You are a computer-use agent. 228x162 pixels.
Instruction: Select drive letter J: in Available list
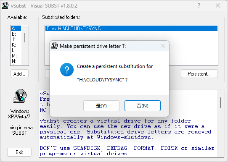(16, 39)
